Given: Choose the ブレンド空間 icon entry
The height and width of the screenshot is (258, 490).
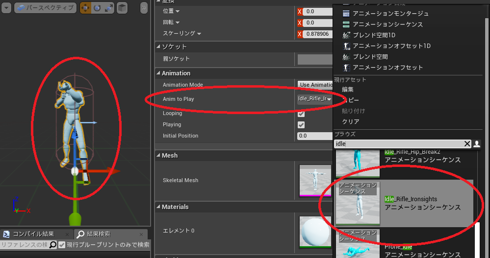Looking at the screenshot, I should tap(346, 57).
